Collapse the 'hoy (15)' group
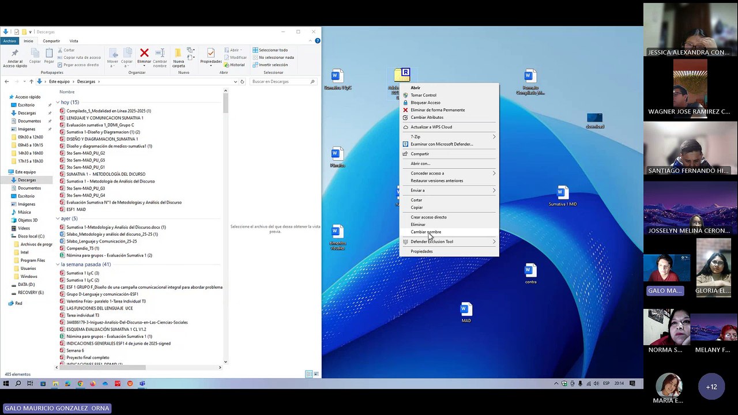This screenshot has width=738, height=415. 58,103
